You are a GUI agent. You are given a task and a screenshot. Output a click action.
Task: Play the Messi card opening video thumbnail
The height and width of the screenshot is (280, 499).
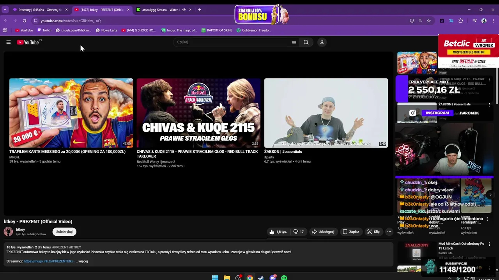click(x=71, y=113)
